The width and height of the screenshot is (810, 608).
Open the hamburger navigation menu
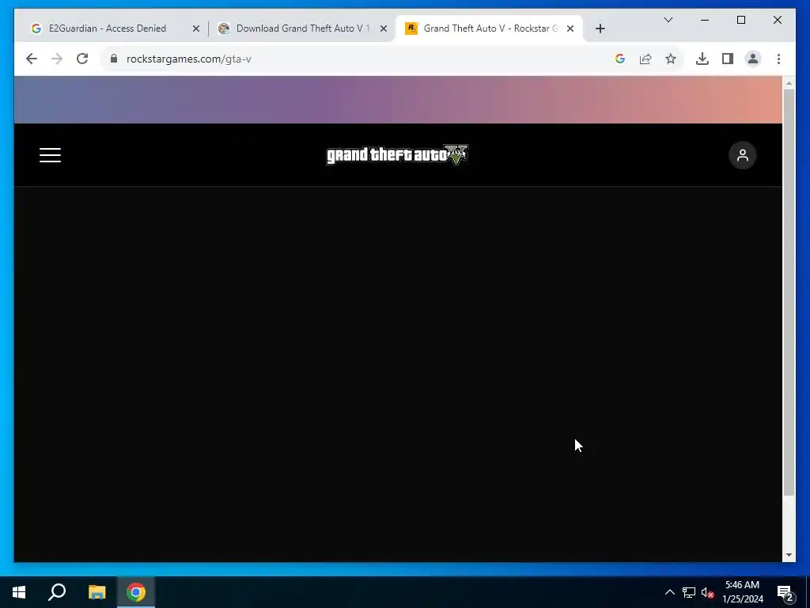tap(50, 155)
